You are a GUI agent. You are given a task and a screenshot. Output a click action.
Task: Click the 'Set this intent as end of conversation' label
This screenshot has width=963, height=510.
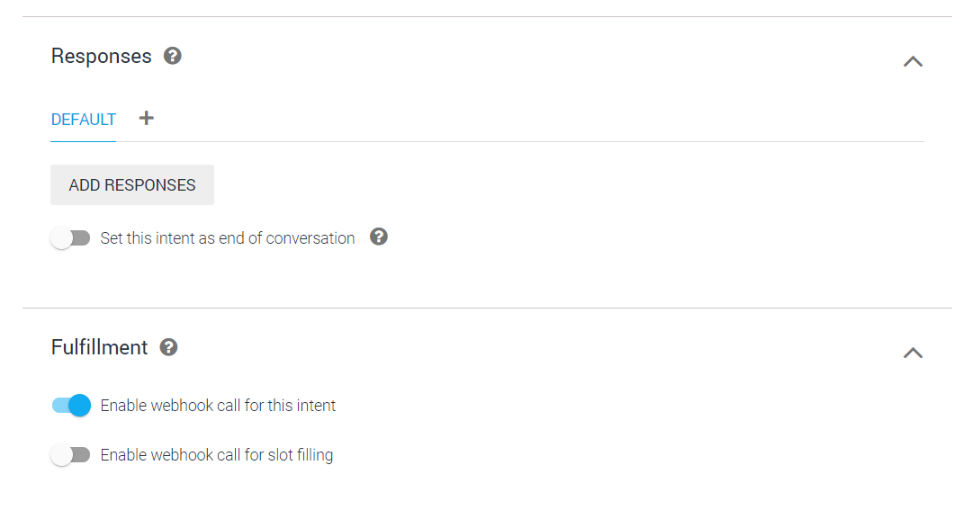228,238
